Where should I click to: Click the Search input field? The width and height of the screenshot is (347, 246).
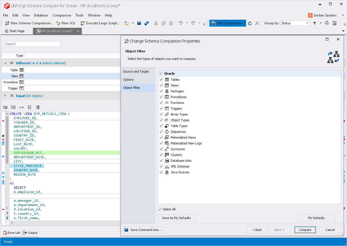coord(33,44)
